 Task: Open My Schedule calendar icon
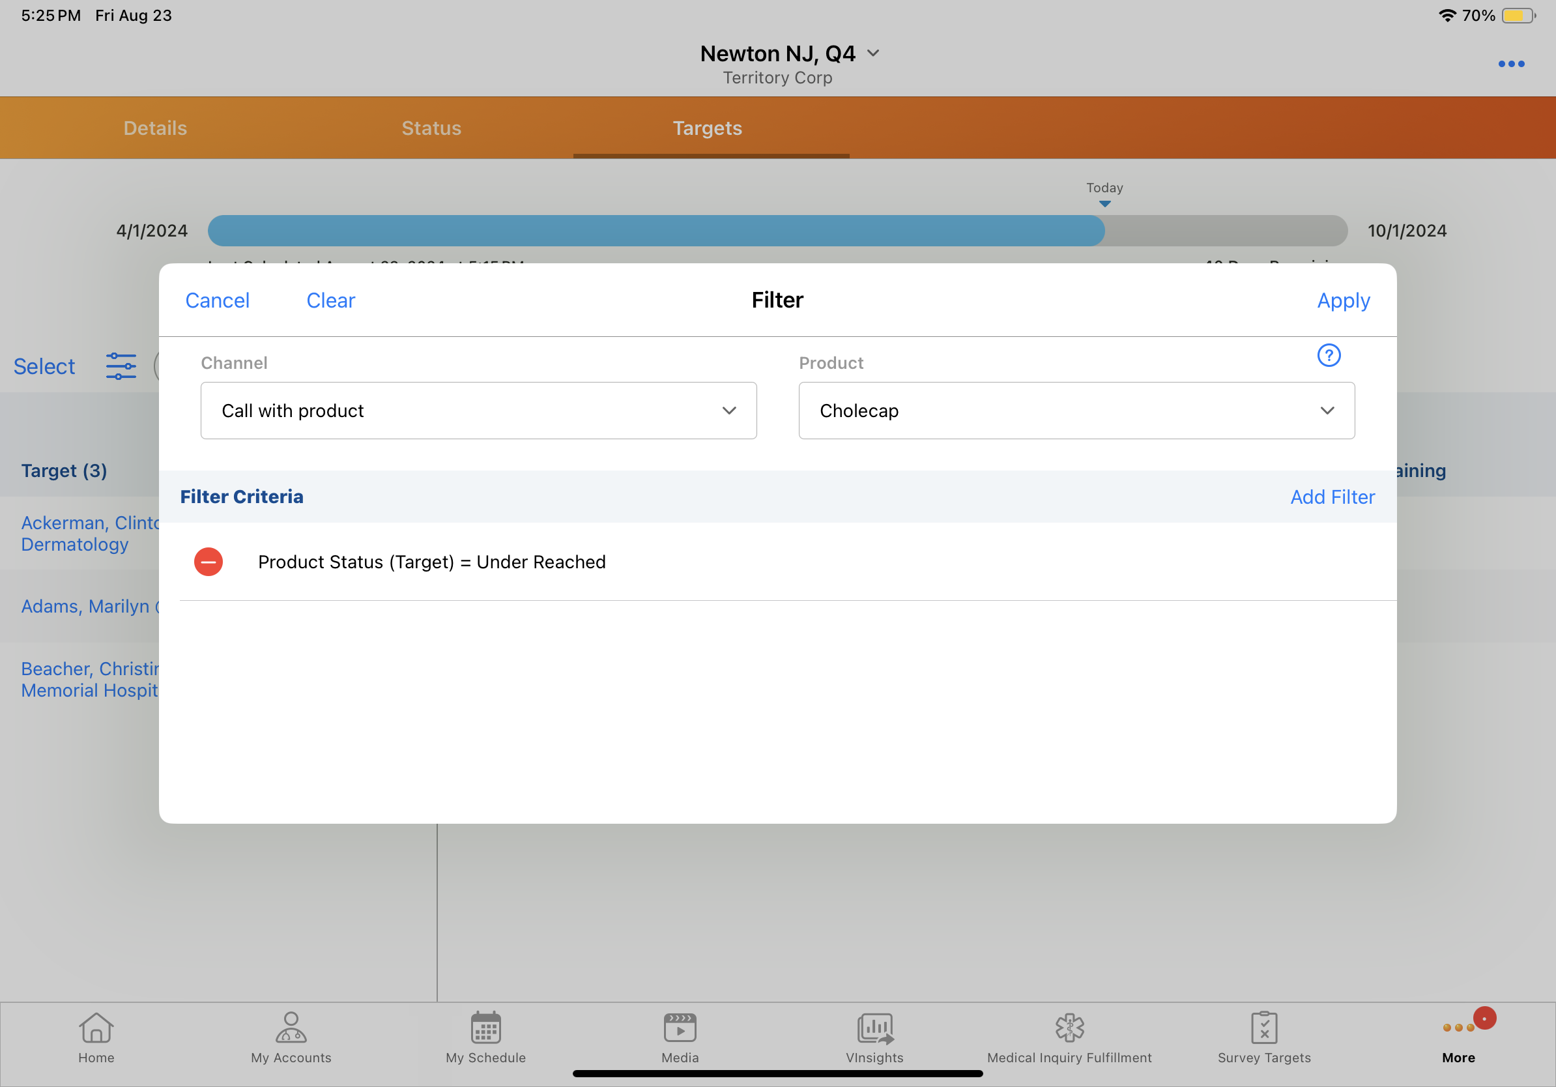pyautogui.click(x=485, y=1029)
